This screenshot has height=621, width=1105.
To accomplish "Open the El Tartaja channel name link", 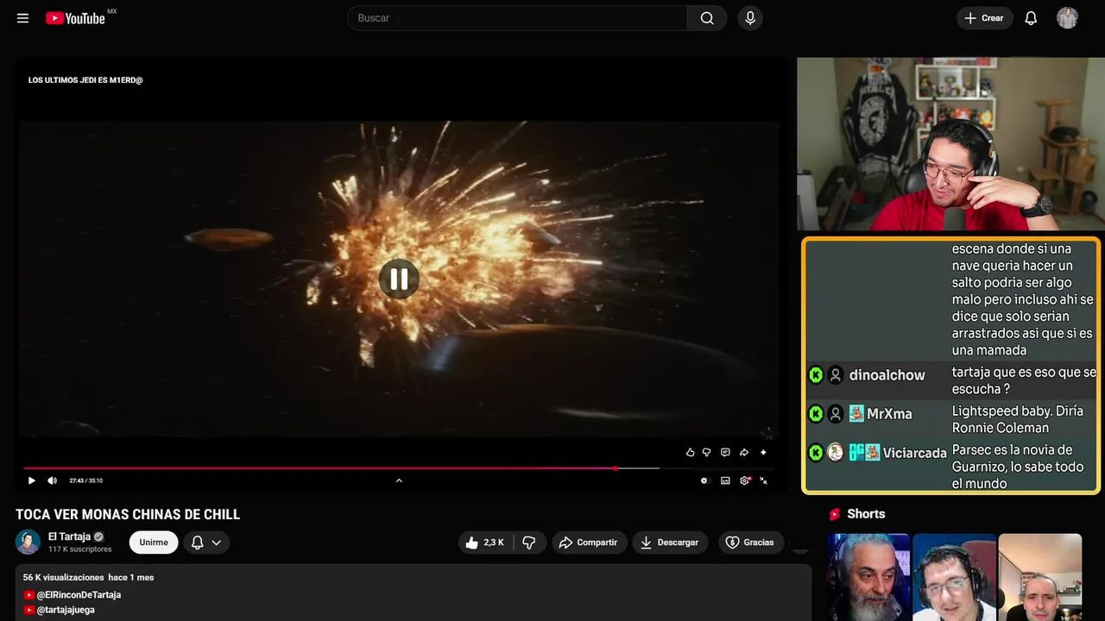I will [x=69, y=536].
